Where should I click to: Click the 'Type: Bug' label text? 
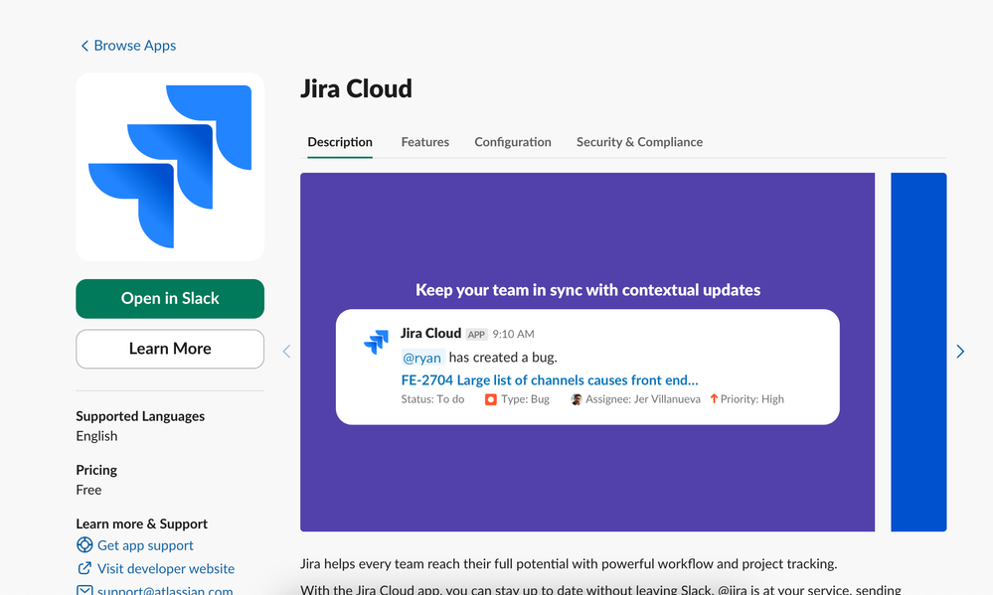coord(525,399)
